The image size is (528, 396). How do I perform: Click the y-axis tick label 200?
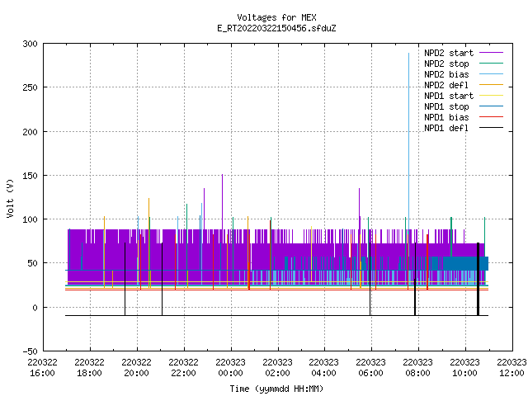(x=30, y=132)
